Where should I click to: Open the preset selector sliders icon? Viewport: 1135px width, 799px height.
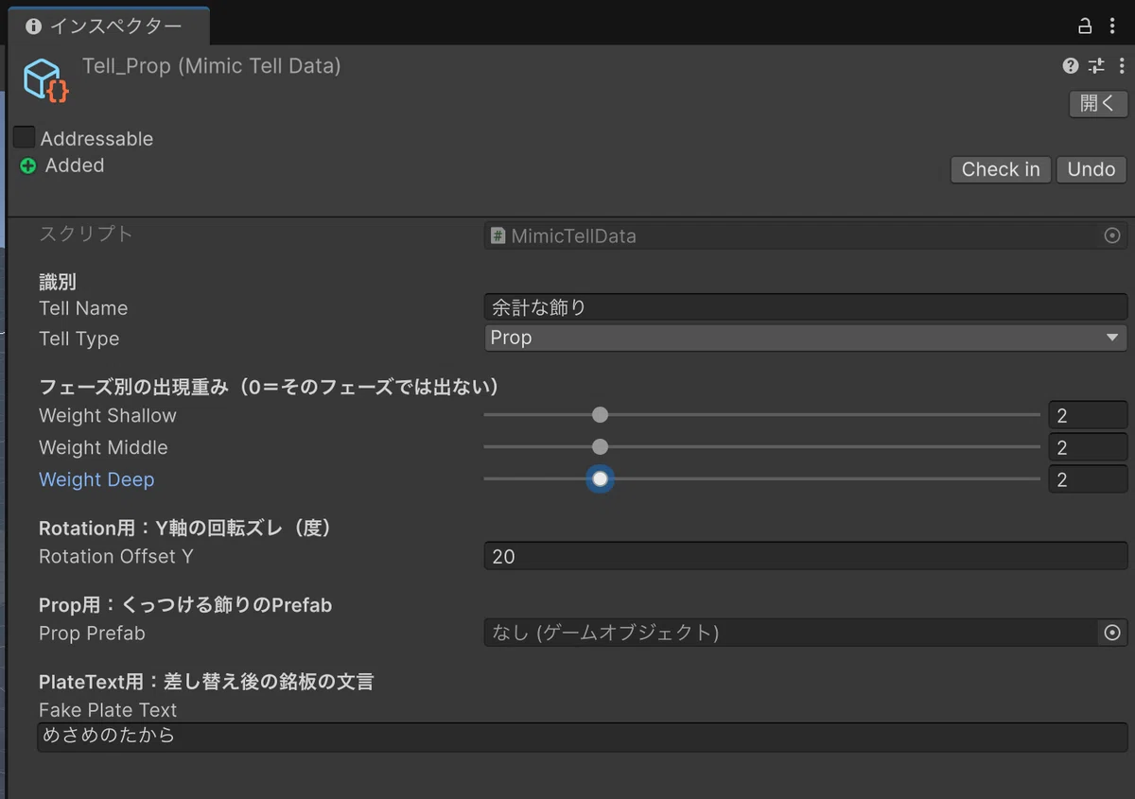click(1096, 65)
